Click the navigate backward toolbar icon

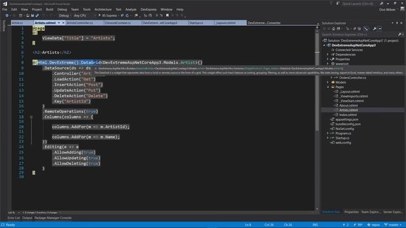click(x=7, y=15)
